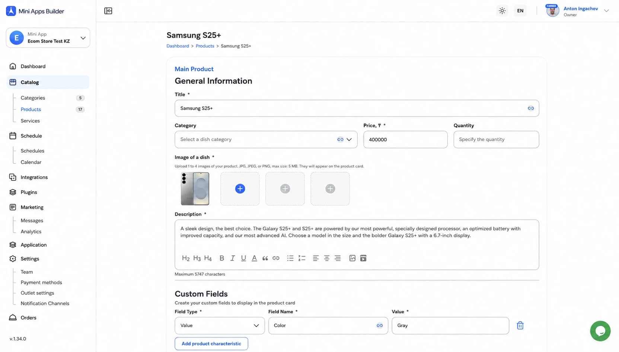This screenshot has height=352, width=619.
Task: Open Payment methods settings
Action: click(41, 282)
